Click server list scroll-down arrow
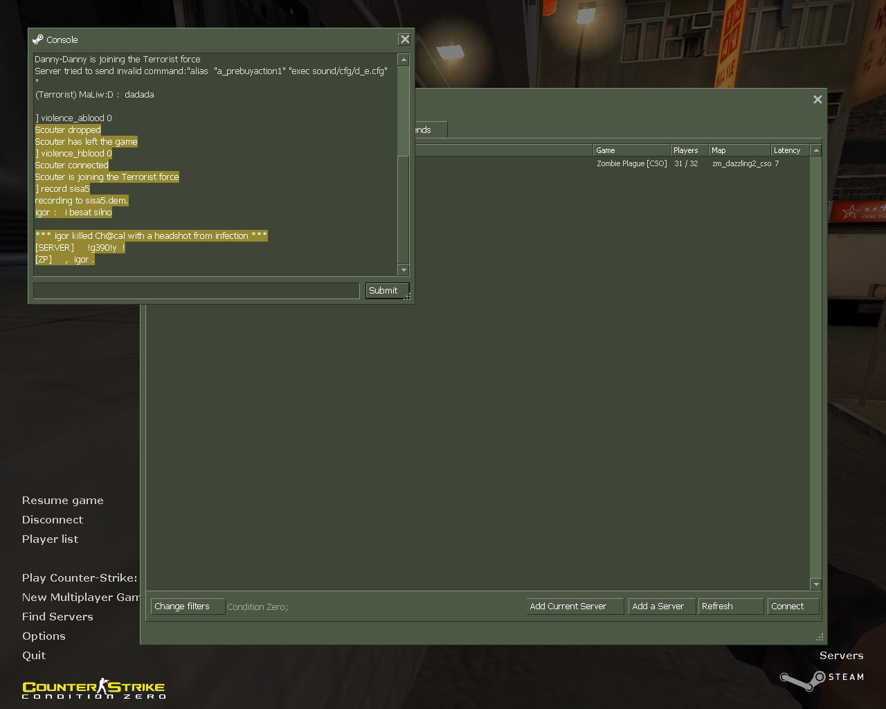This screenshot has width=886, height=709. (x=816, y=584)
